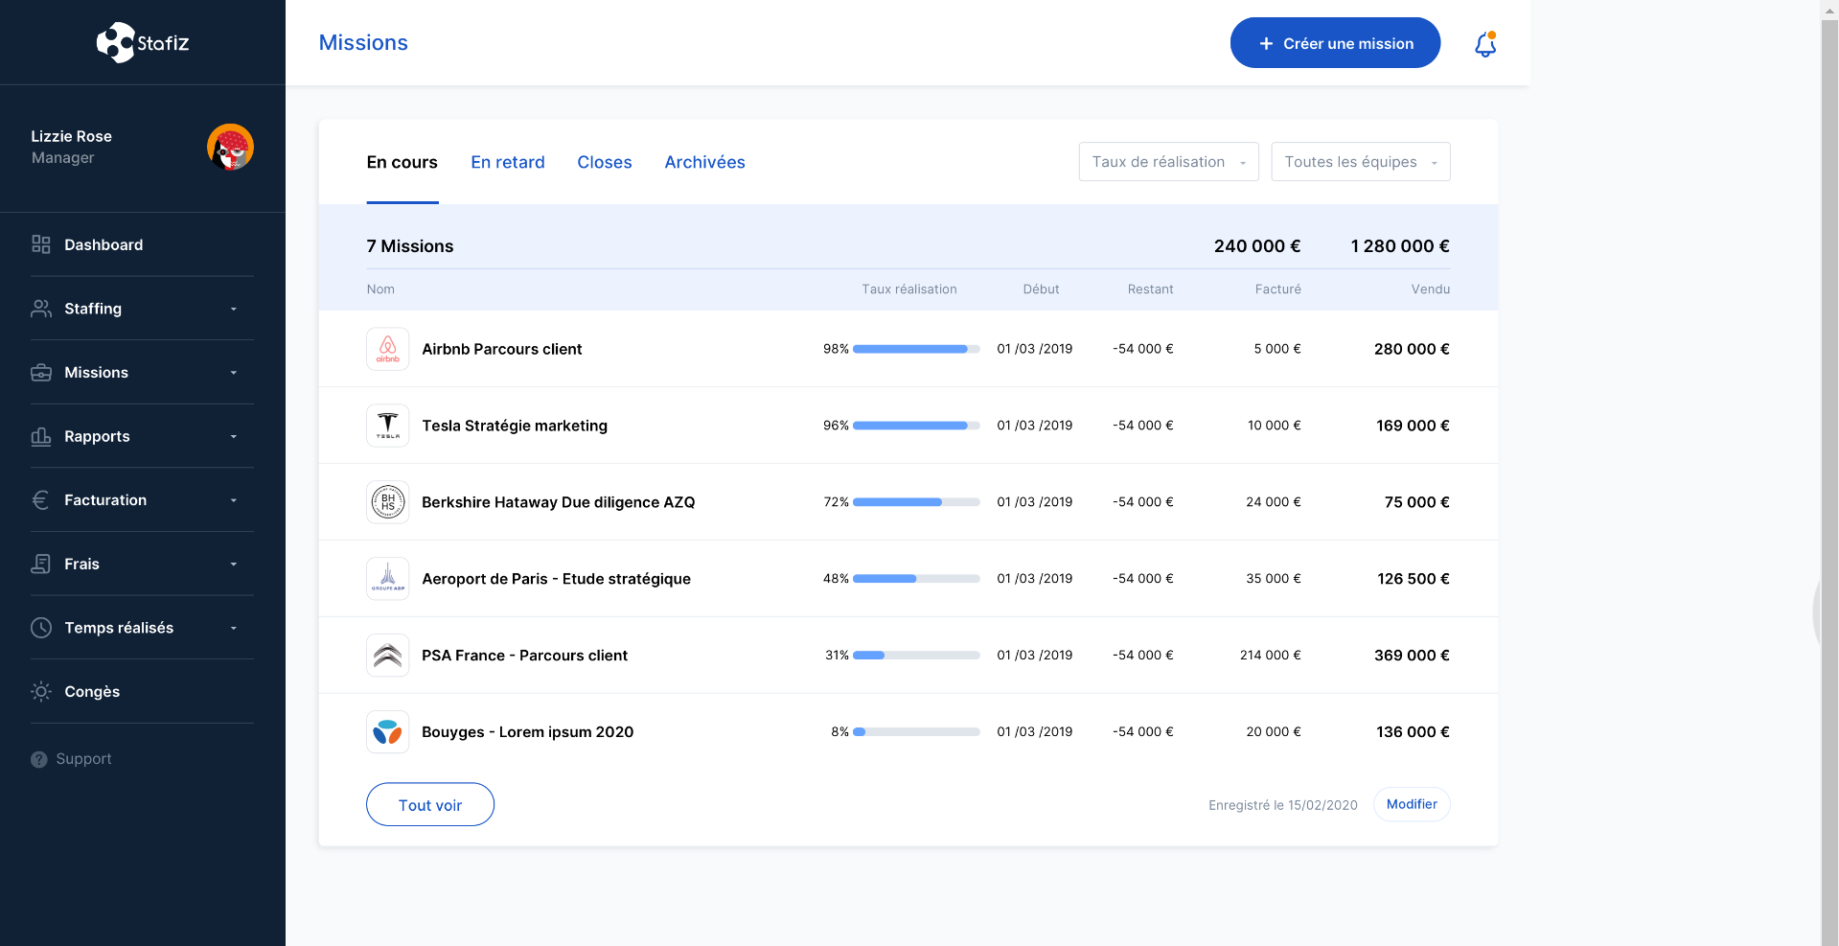Switch to the Archivées tab

click(704, 162)
